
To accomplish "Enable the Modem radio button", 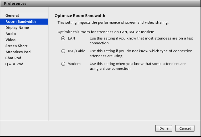I will 63,64.
